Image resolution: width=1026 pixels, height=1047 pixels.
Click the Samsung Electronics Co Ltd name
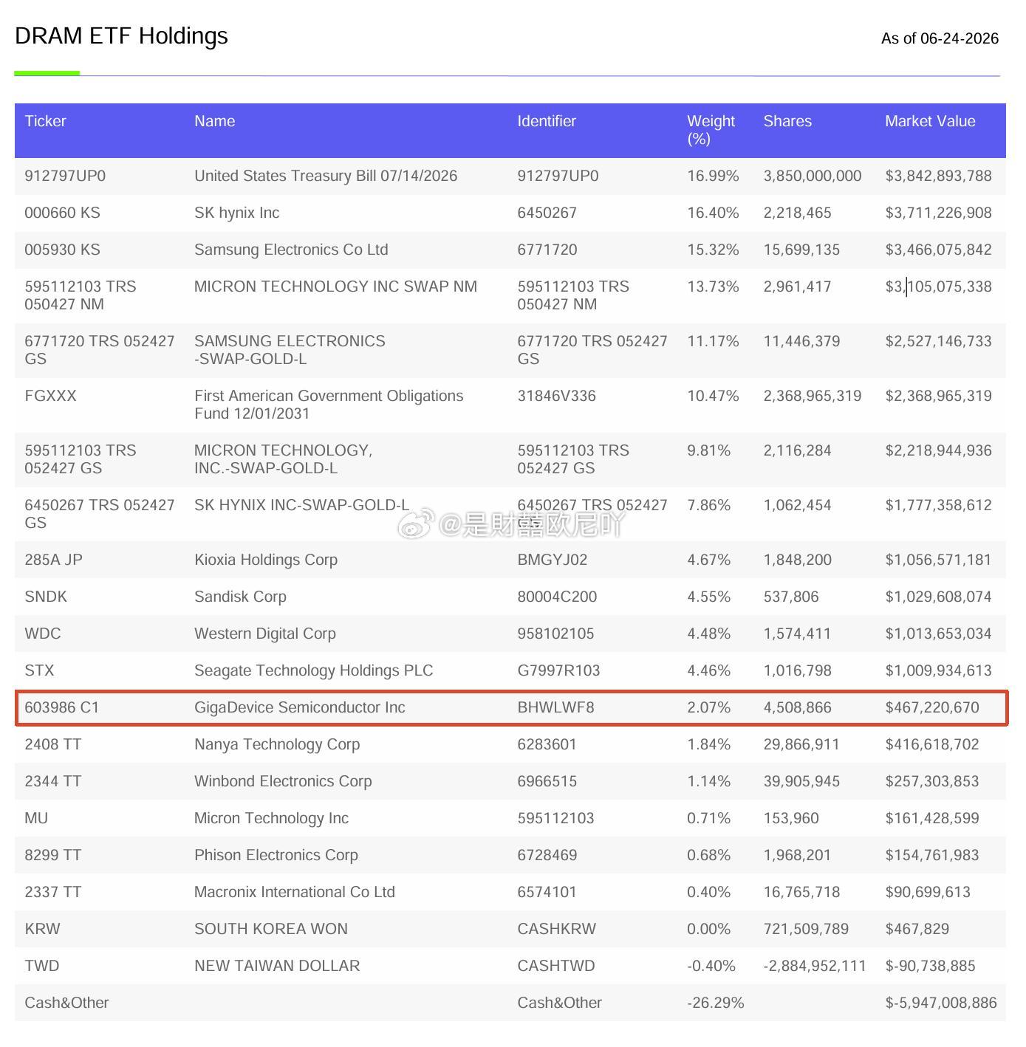click(291, 250)
